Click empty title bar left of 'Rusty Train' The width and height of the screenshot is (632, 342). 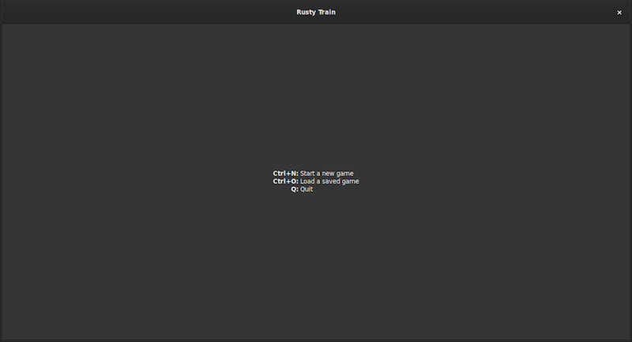(x=158, y=12)
